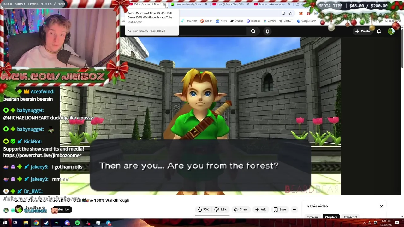Viewport: 404px width, 227px height.
Task: Click jakeey3 username beside 'i got ham rolls'
Action: (x=39, y=167)
